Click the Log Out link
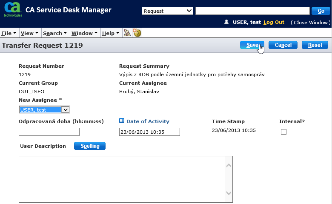 coord(274,22)
